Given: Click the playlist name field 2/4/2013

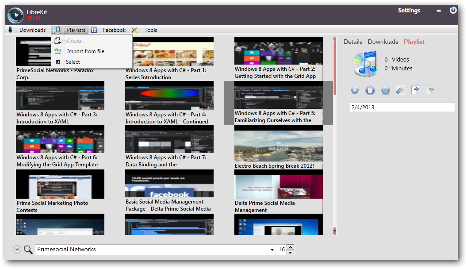Looking at the screenshot, I should tap(402, 107).
